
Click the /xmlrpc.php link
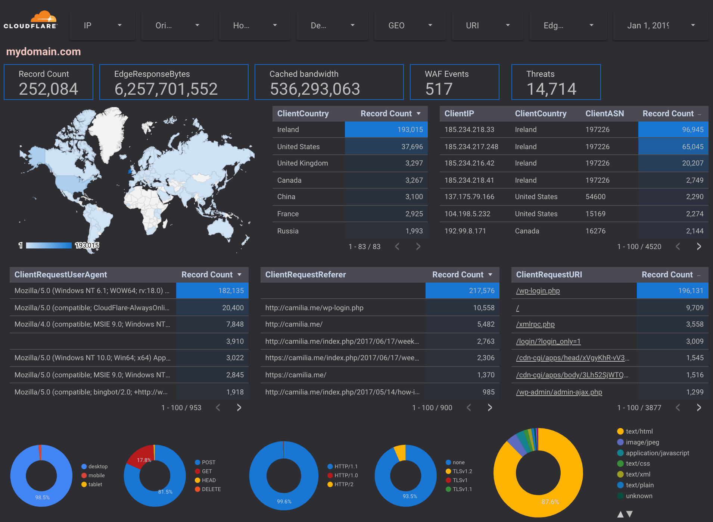tap(535, 324)
